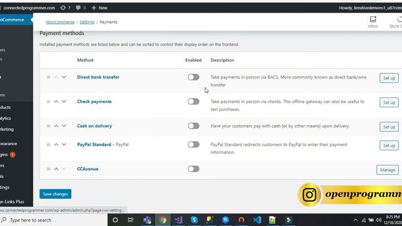Go to WooCommerce breadcrumb link
The width and height of the screenshot is (402, 226).
[x=60, y=22]
